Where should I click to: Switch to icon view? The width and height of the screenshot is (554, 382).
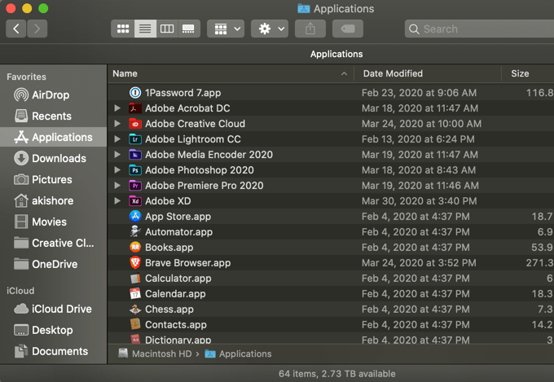pyautogui.click(x=122, y=29)
